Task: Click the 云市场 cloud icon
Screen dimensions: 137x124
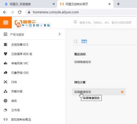Action: point(5,110)
